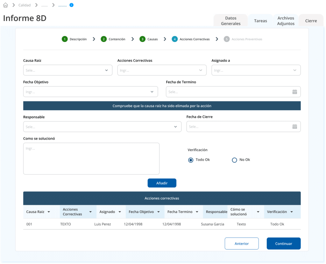Select table cell TEXTO
The image size is (326, 264).
(x=66, y=224)
